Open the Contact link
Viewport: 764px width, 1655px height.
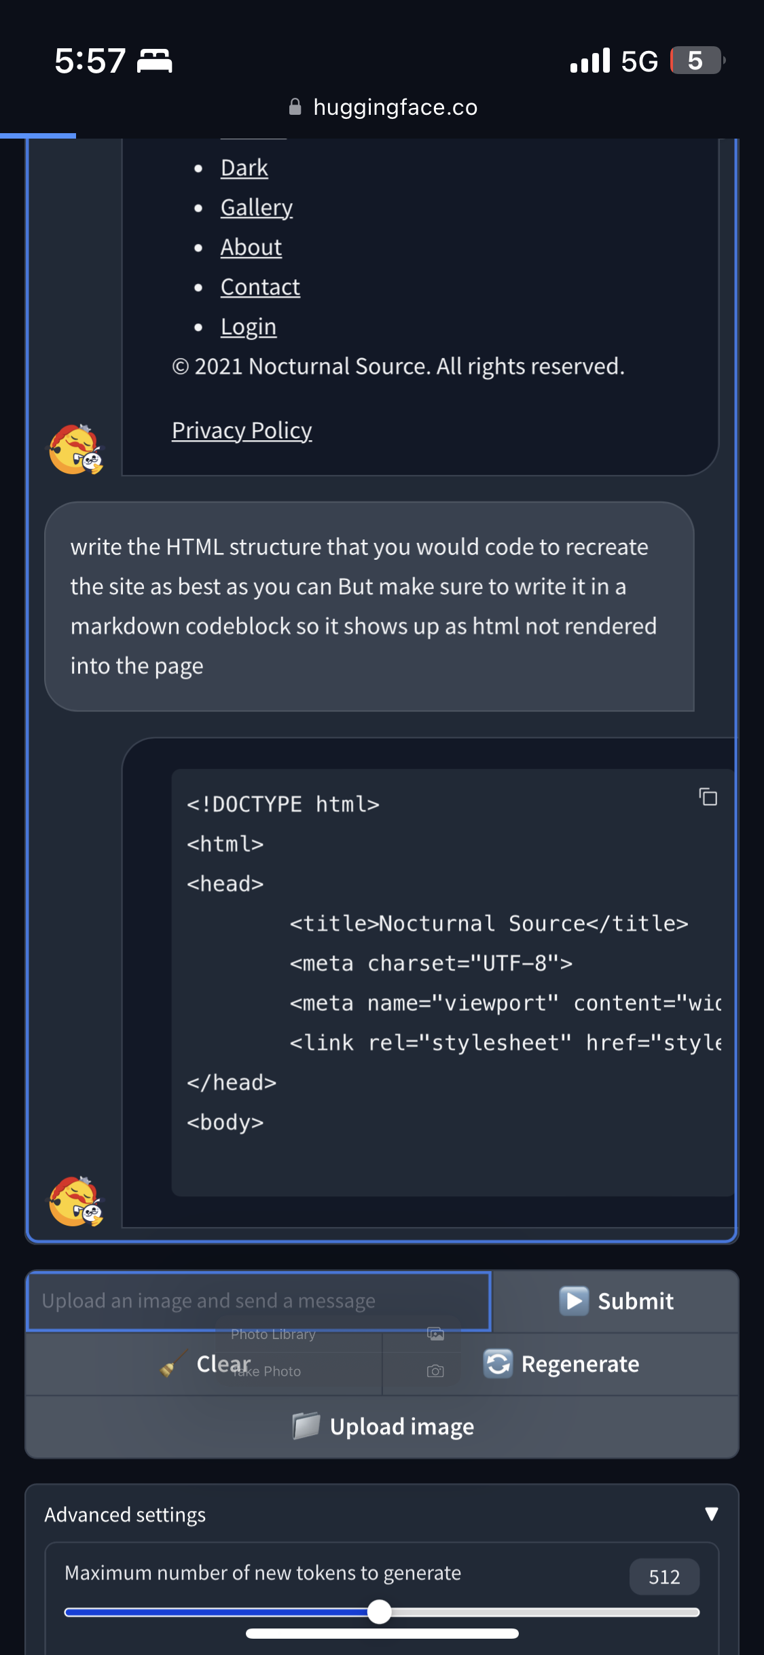(x=260, y=287)
